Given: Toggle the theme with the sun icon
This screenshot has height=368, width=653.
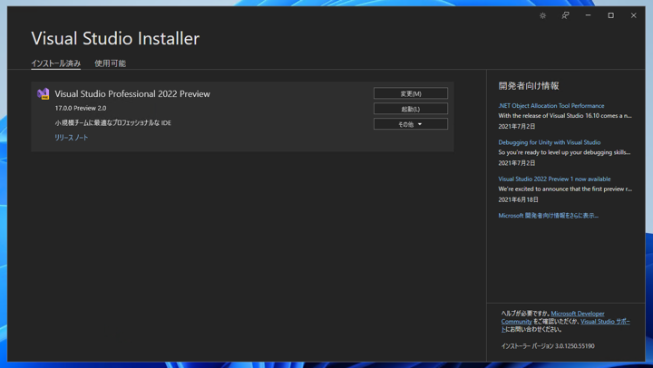Looking at the screenshot, I should coord(542,15).
